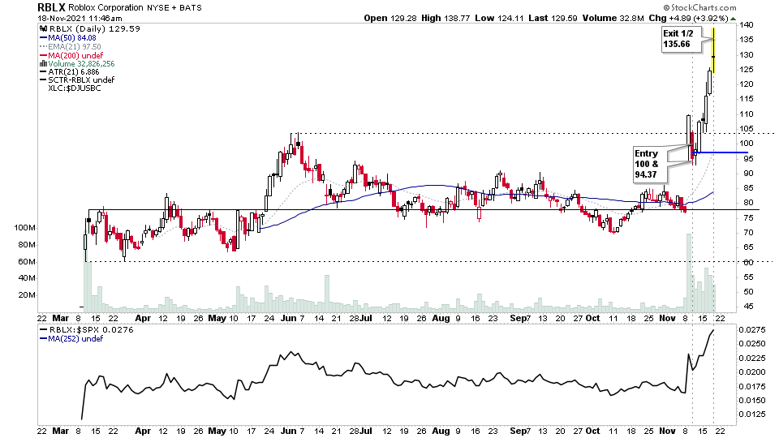The height and width of the screenshot is (438, 779).
Task: Click the Last 129.59 value
Action: click(x=553, y=19)
